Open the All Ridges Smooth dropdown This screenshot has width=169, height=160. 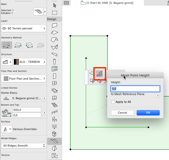pos(24,146)
